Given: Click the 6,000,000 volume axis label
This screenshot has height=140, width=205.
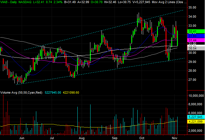Looking at the screenshot, I should (x=195, y=113).
